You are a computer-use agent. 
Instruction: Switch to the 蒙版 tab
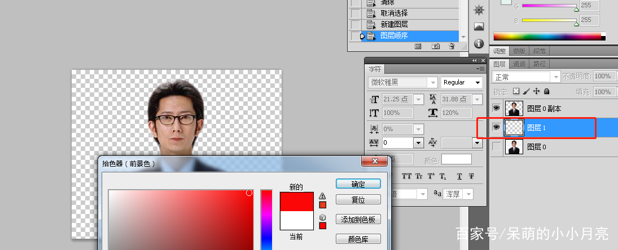point(519,51)
